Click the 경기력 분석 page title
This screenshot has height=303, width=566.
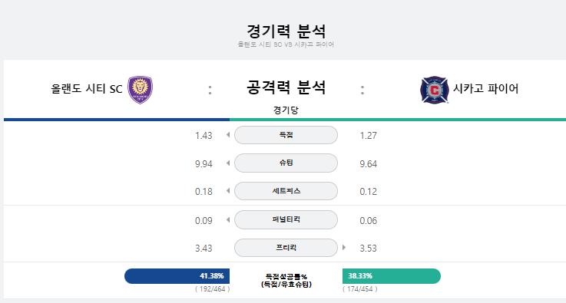pos(286,31)
